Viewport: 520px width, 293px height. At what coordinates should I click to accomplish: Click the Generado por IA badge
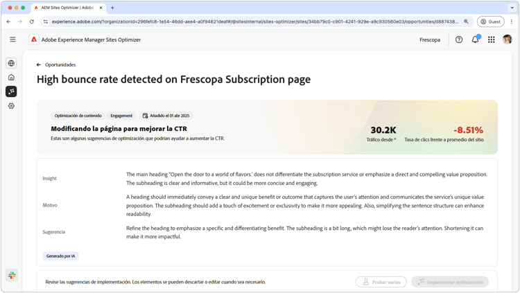(61, 256)
